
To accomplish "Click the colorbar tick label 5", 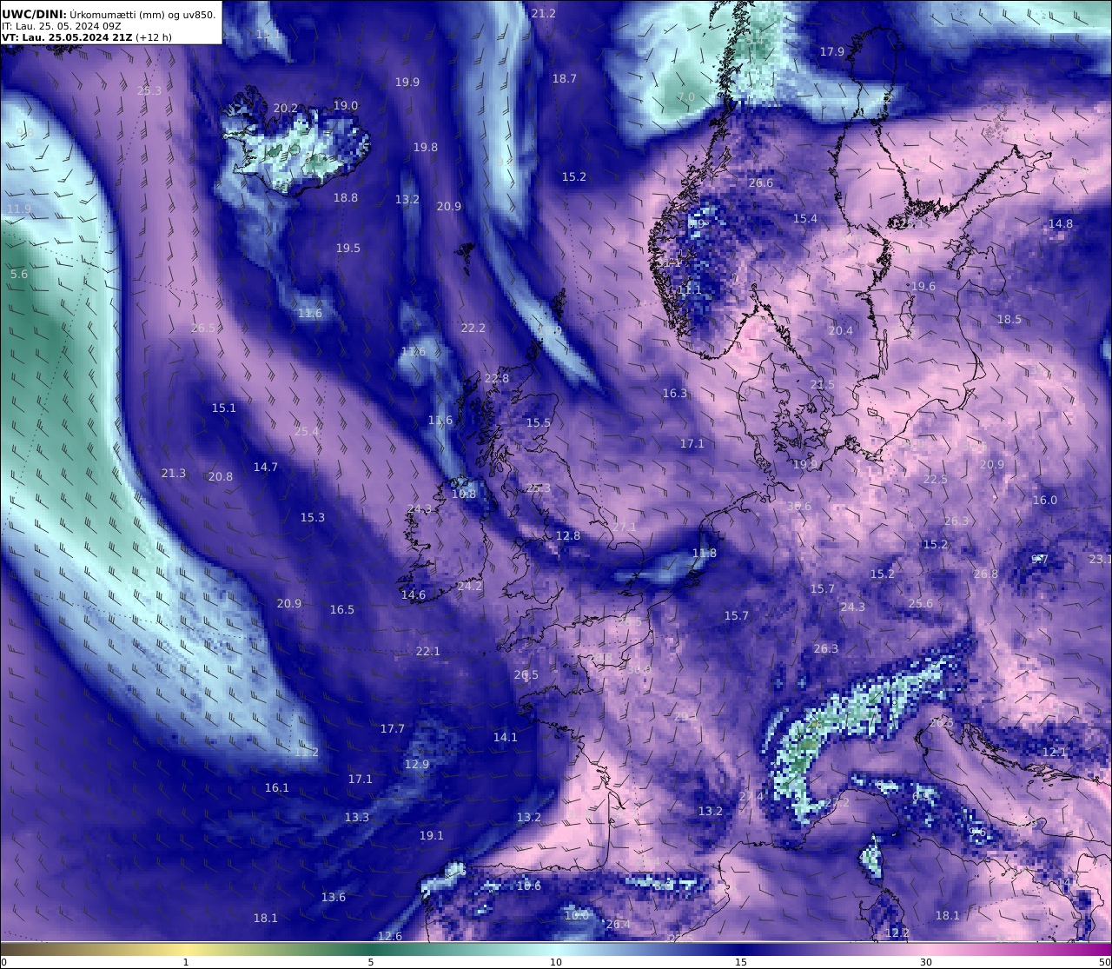I will click(x=371, y=962).
